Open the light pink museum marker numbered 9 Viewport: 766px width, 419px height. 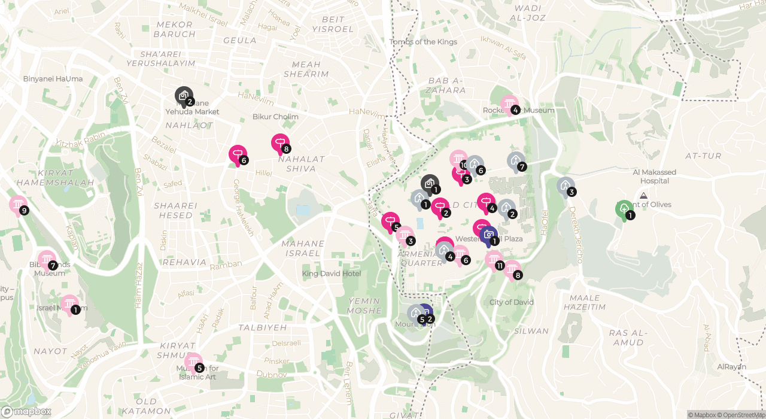pos(18,205)
